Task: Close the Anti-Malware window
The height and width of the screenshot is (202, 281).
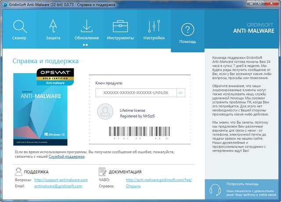Action: click(271, 4)
